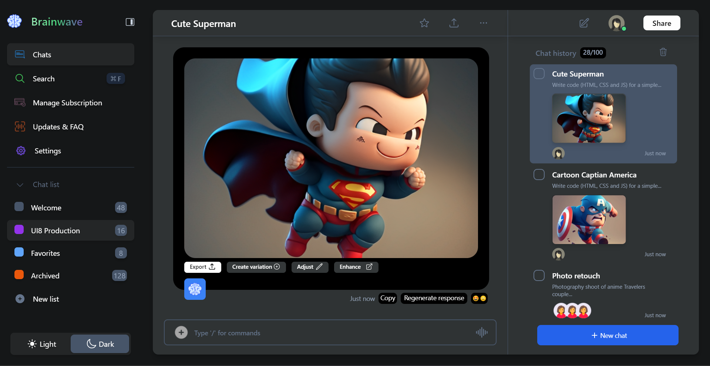Viewport: 710px width, 366px height.
Task: Open the sidebar collapse panel icon
Action: (130, 22)
